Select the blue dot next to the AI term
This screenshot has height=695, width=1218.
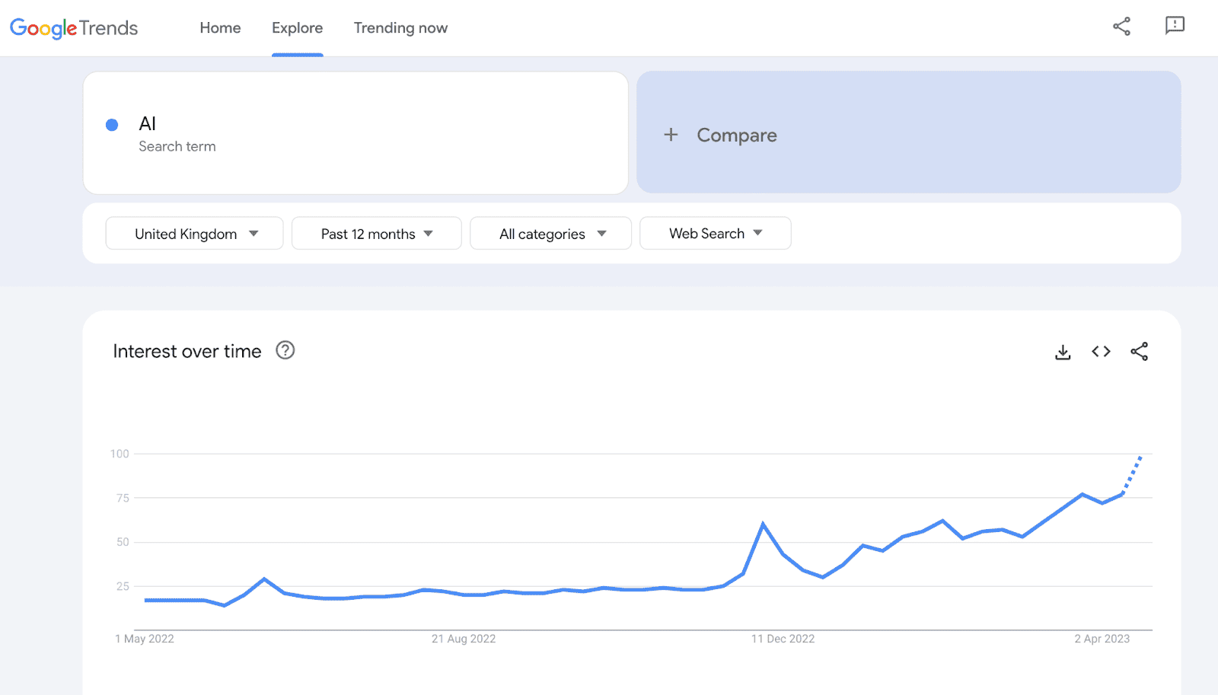tap(111, 124)
